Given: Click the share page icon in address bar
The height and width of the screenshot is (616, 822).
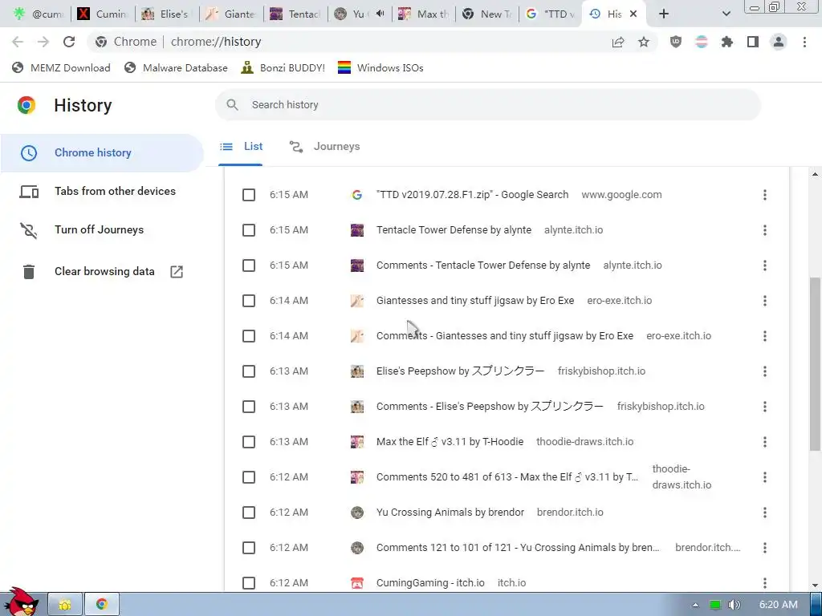Looking at the screenshot, I should 618,42.
